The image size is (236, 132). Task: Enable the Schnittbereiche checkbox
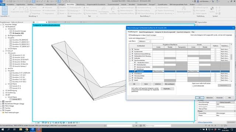(193, 86)
